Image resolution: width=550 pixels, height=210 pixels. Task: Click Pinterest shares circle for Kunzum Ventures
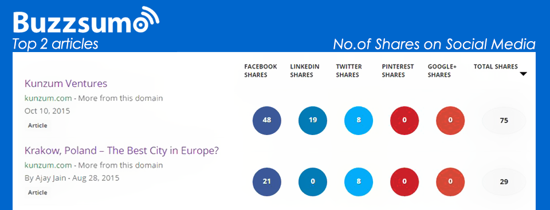click(x=404, y=120)
